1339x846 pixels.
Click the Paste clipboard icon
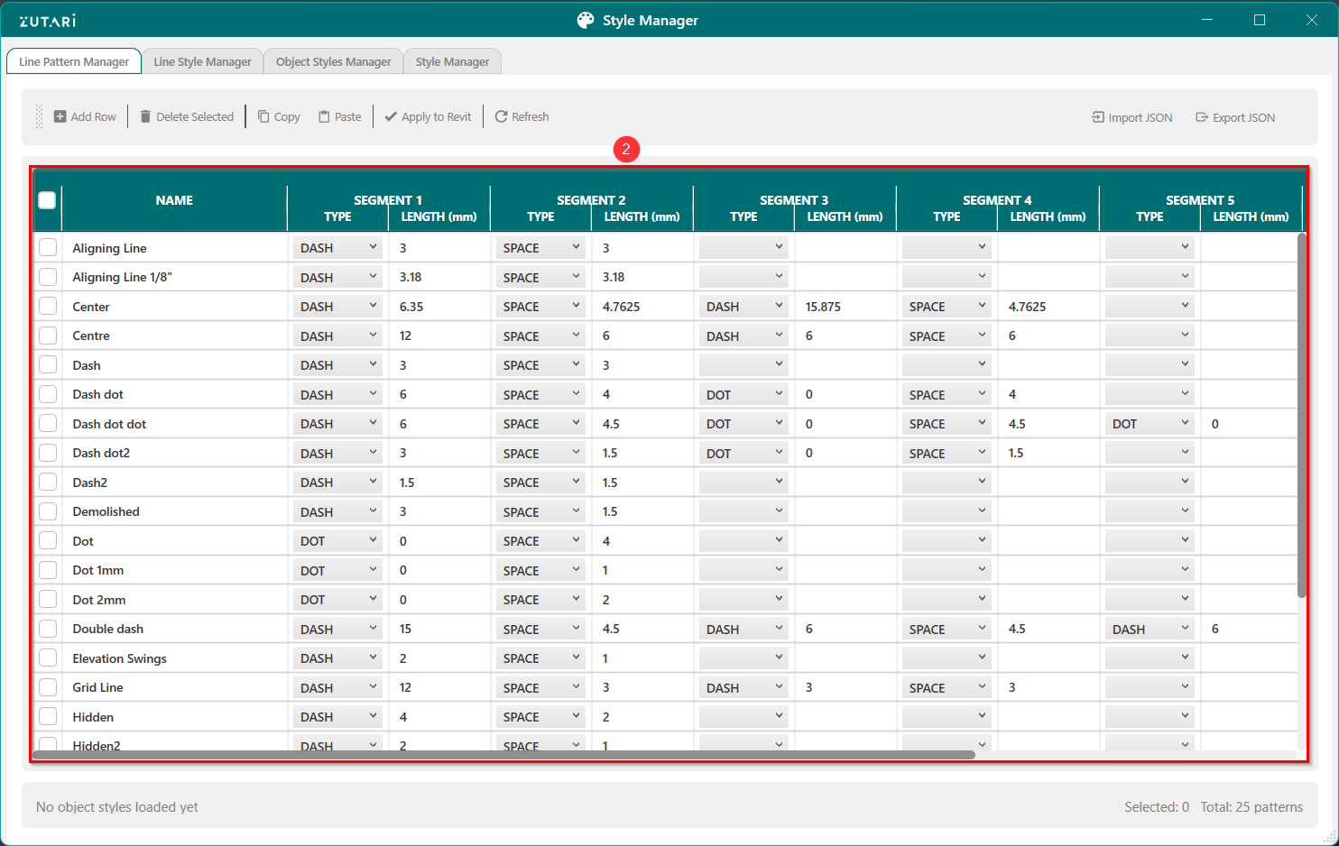pos(324,116)
